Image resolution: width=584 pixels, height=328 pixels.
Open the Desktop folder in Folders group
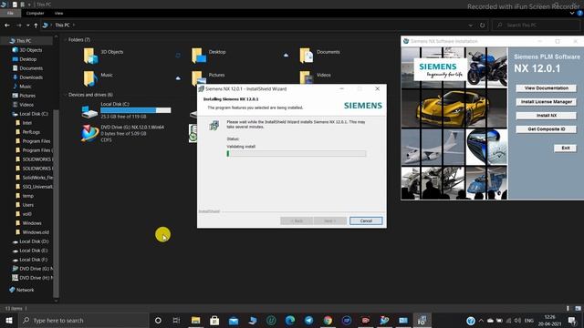point(199,56)
